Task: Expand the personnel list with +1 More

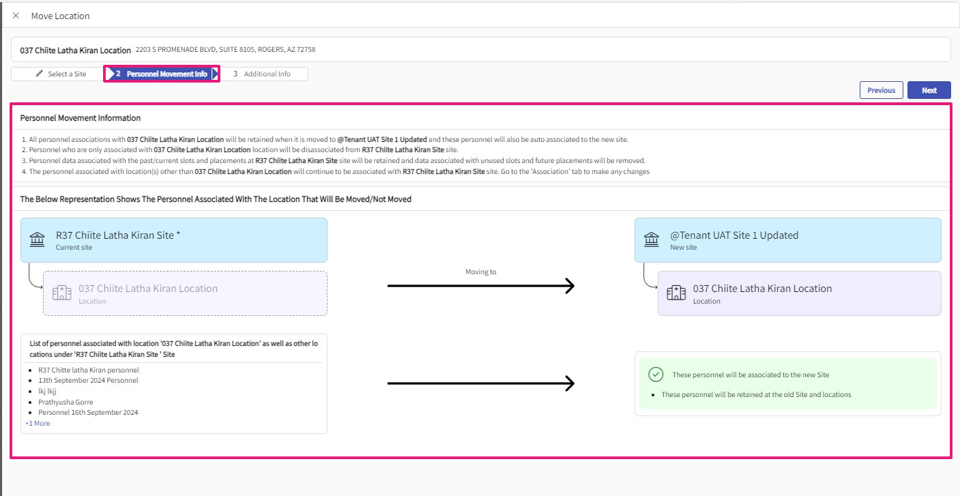Action: tap(38, 423)
